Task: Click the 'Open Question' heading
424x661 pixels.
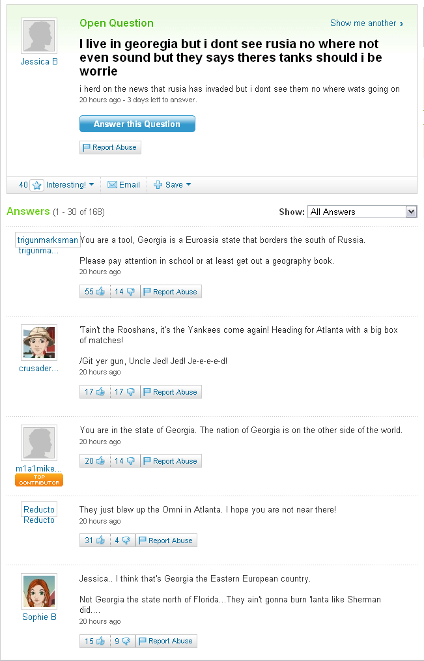Action: [117, 23]
